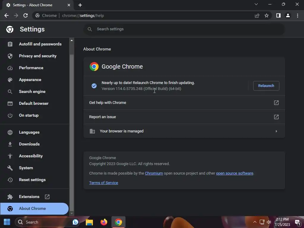Click the Bing icon in taskbar search
The width and height of the screenshot is (304, 228).
[x=75, y=222]
